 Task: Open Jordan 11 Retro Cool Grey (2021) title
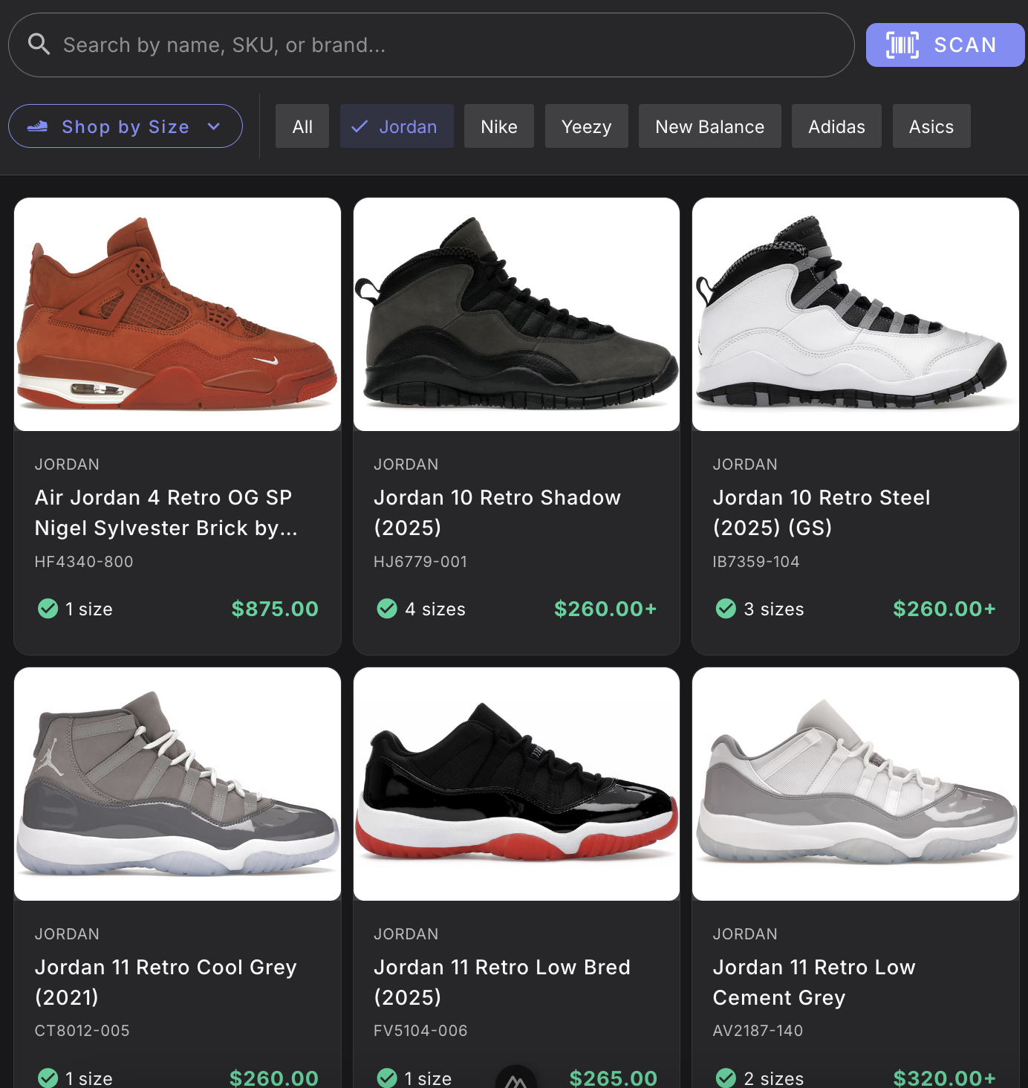166,982
